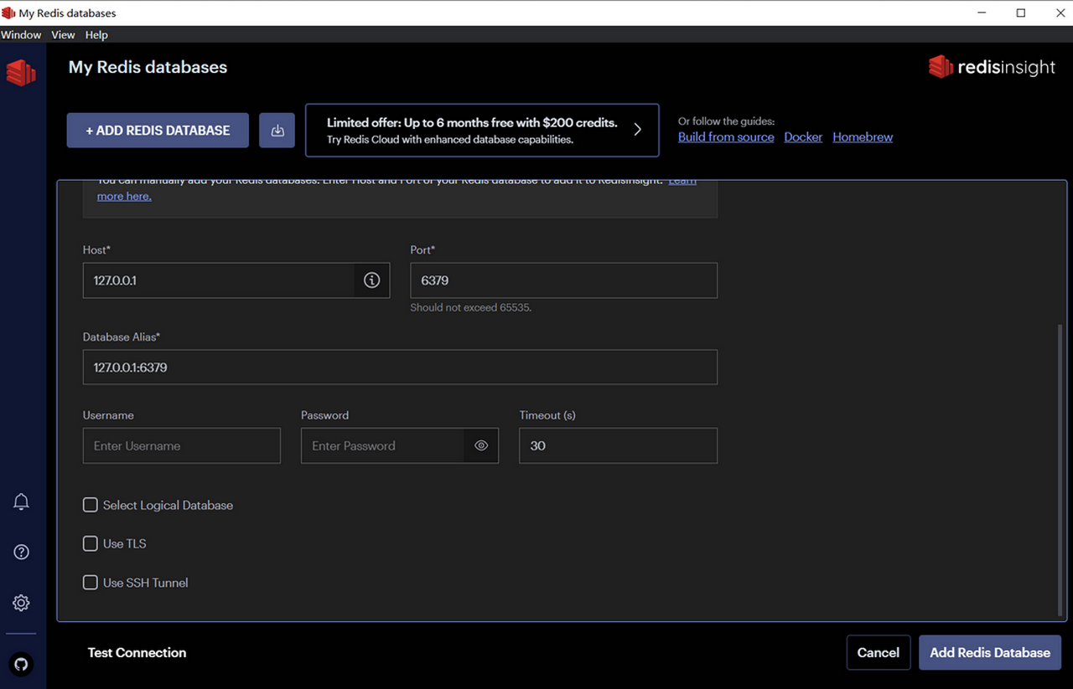Enable the Select Logical Database checkbox
This screenshot has width=1073, height=689.
click(x=91, y=505)
